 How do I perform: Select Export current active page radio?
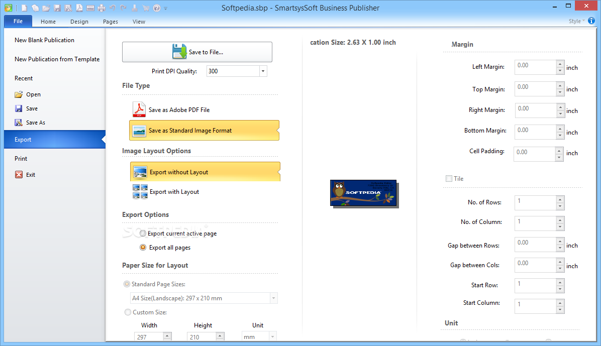(143, 234)
